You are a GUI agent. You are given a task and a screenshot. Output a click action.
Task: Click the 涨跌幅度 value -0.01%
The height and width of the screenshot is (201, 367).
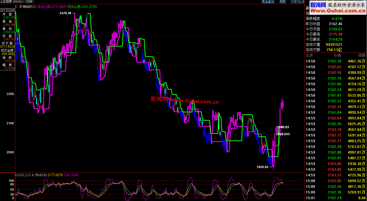pyautogui.click(x=337, y=19)
